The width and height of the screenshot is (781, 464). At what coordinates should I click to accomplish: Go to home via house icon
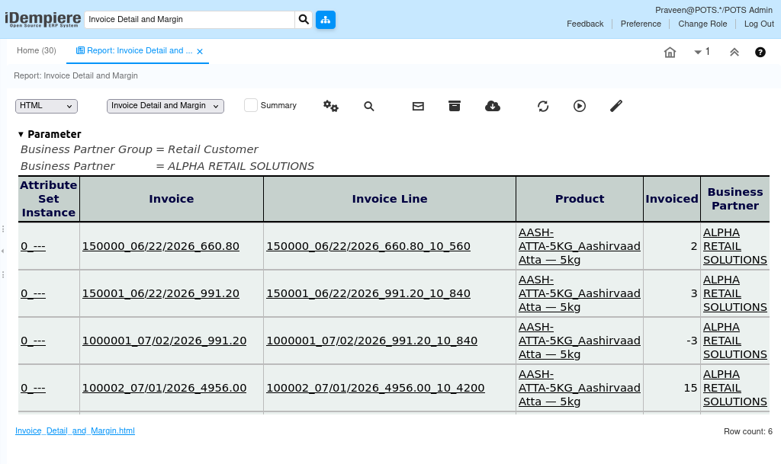(670, 53)
